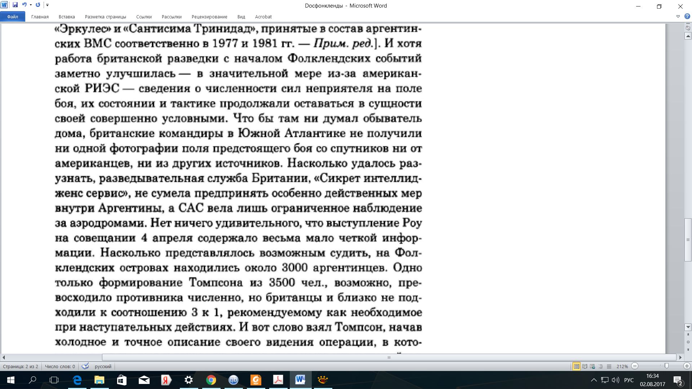692x389 pixels.
Task: Open the Acrobat ribbon tab
Action: tap(263, 17)
